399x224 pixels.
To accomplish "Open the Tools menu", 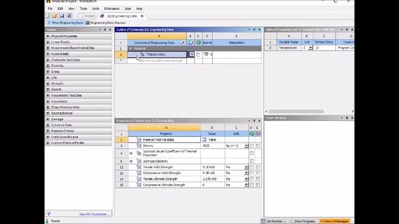I will (84, 9).
